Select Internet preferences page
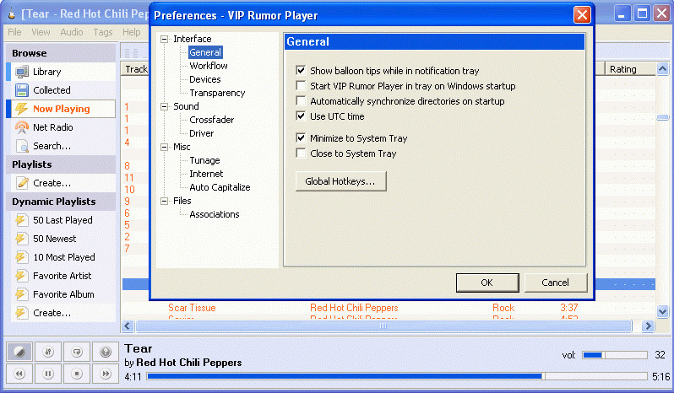 206,174
